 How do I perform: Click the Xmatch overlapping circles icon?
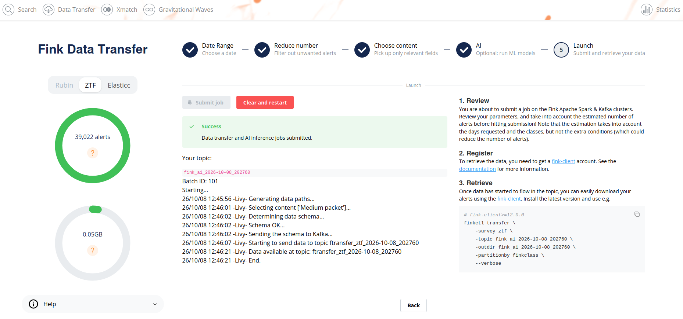107,10
